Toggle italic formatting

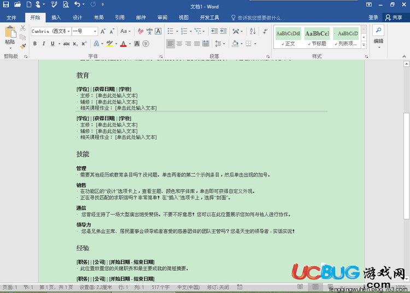point(44,44)
